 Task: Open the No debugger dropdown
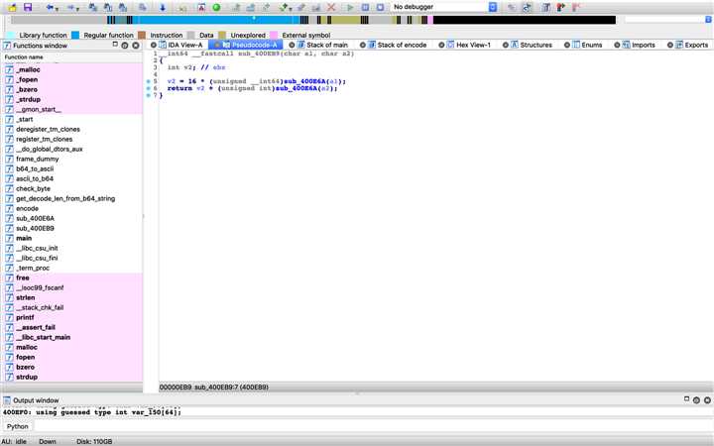click(493, 7)
